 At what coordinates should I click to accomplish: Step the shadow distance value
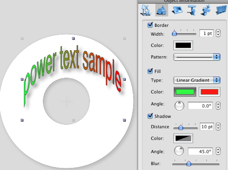[218, 127]
